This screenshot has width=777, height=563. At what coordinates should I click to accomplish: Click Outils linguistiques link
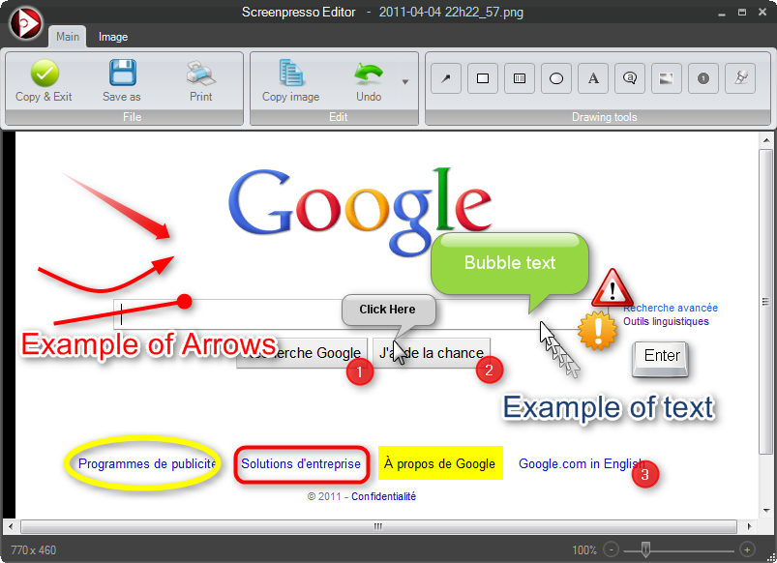click(666, 321)
